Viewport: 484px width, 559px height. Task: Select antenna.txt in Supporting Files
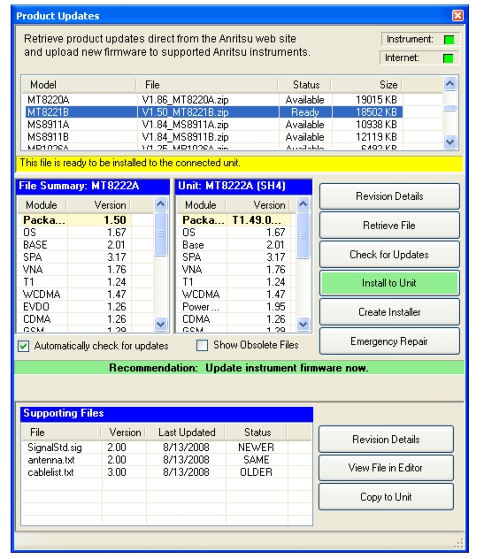(x=51, y=460)
